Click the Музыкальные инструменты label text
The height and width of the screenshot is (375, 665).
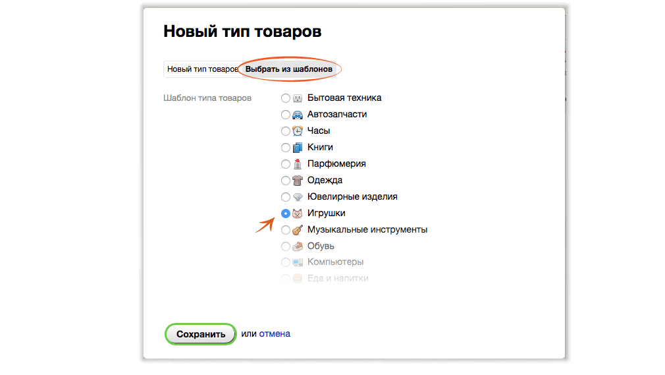367,230
